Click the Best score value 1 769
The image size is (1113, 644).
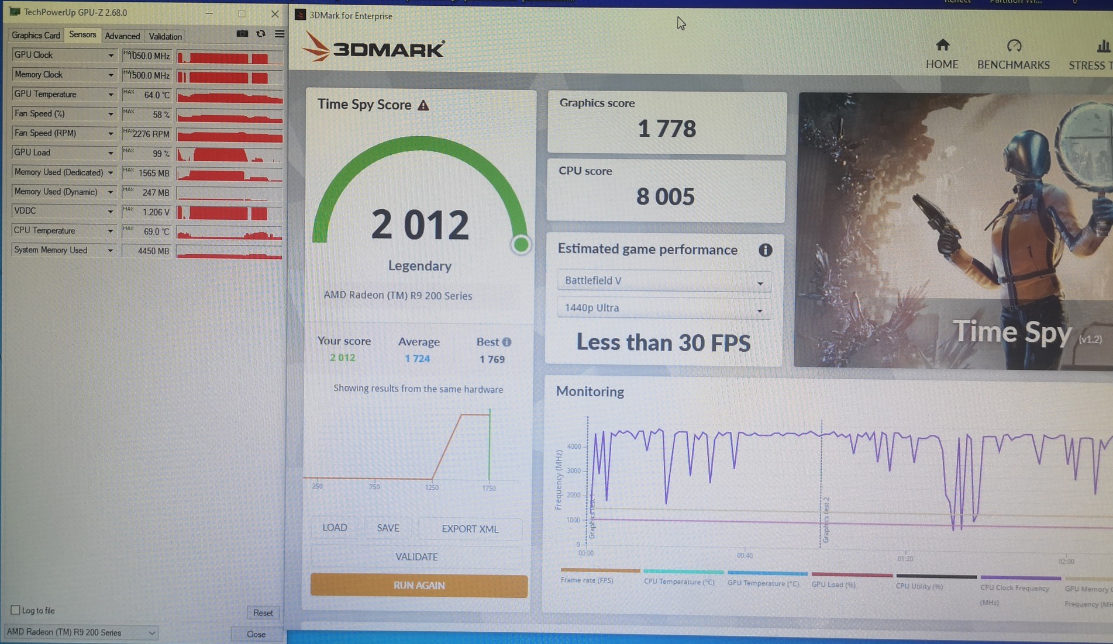pyautogui.click(x=492, y=359)
